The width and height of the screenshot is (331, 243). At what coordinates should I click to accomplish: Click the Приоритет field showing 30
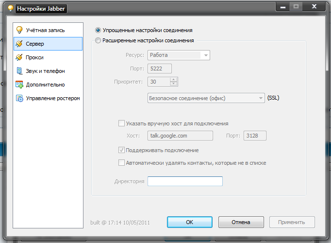click(159, 82)
